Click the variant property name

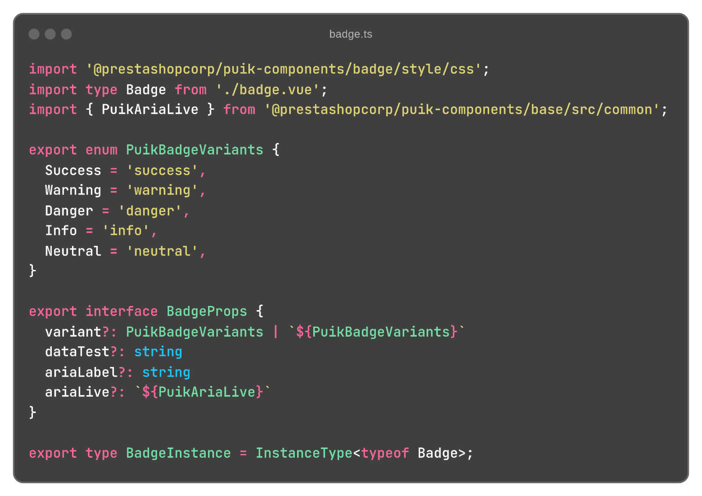73,332
